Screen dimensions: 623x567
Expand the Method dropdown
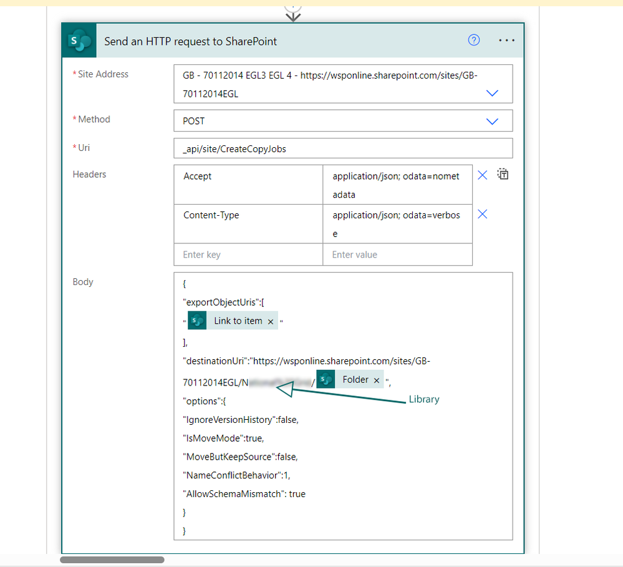tap(492, 121)
